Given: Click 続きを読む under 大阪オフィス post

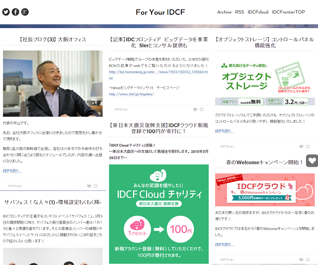Looking at the screenshot, I should point(13,171).
